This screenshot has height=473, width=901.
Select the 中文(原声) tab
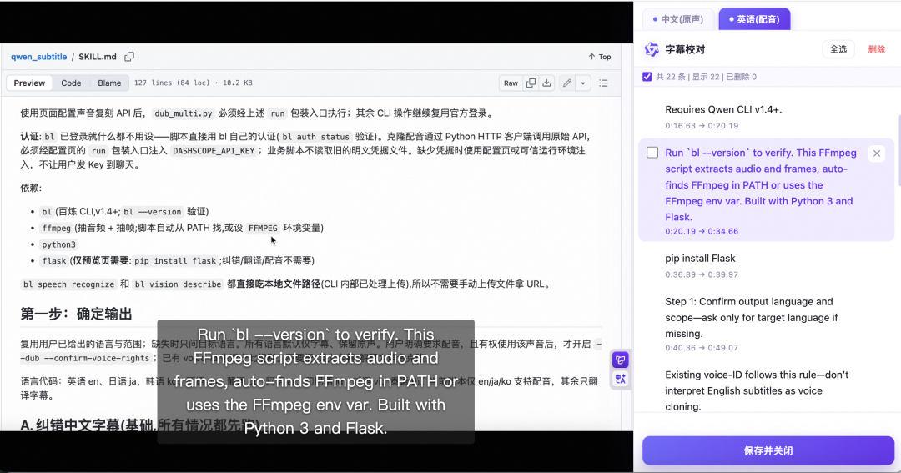(678, 19)
